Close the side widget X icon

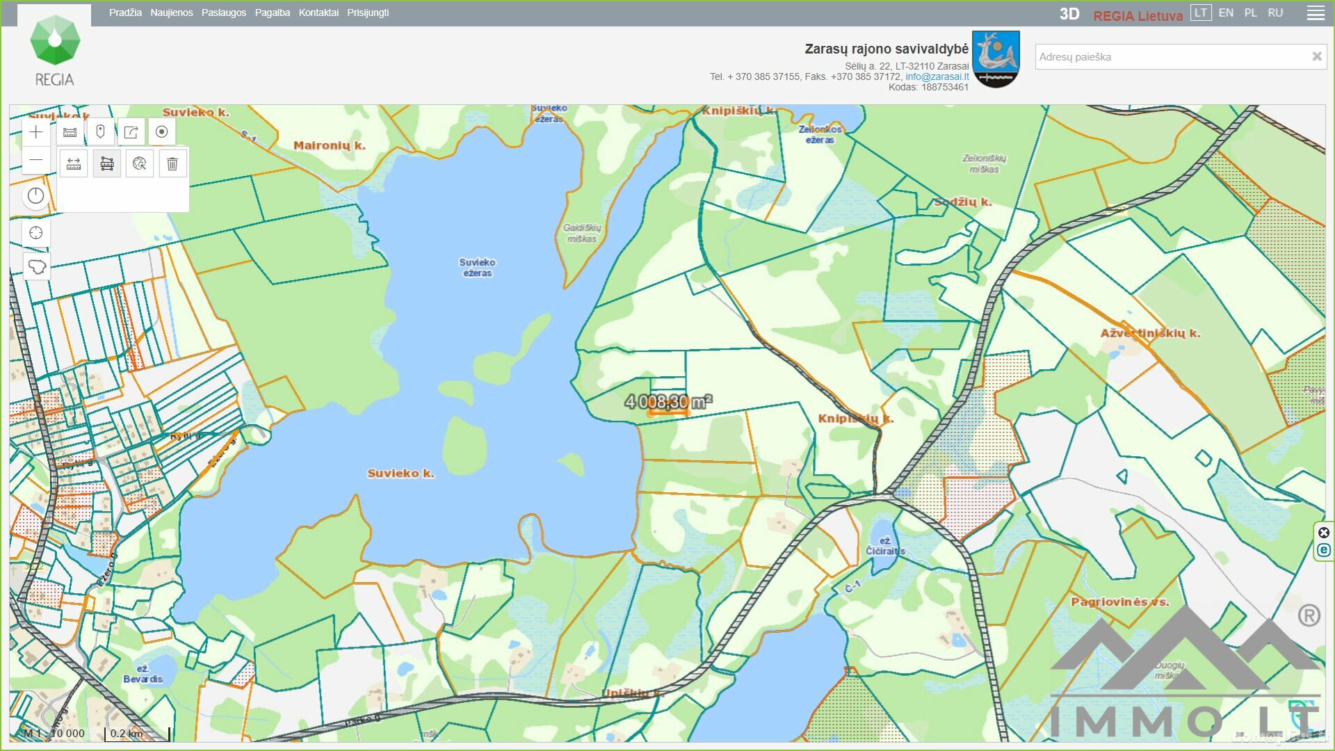1324,533
